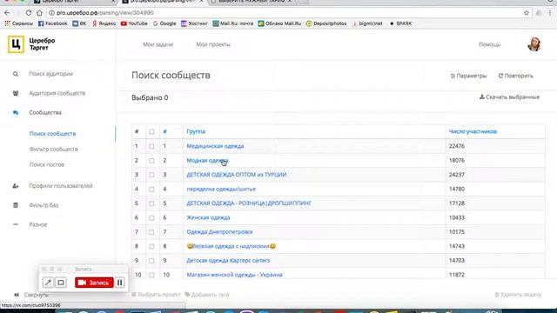Reload the page with refresh icon

[x=29, y=13]
